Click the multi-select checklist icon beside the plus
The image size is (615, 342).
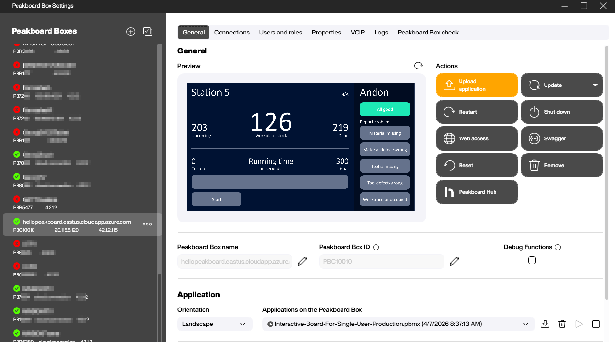tap(148, 31)
